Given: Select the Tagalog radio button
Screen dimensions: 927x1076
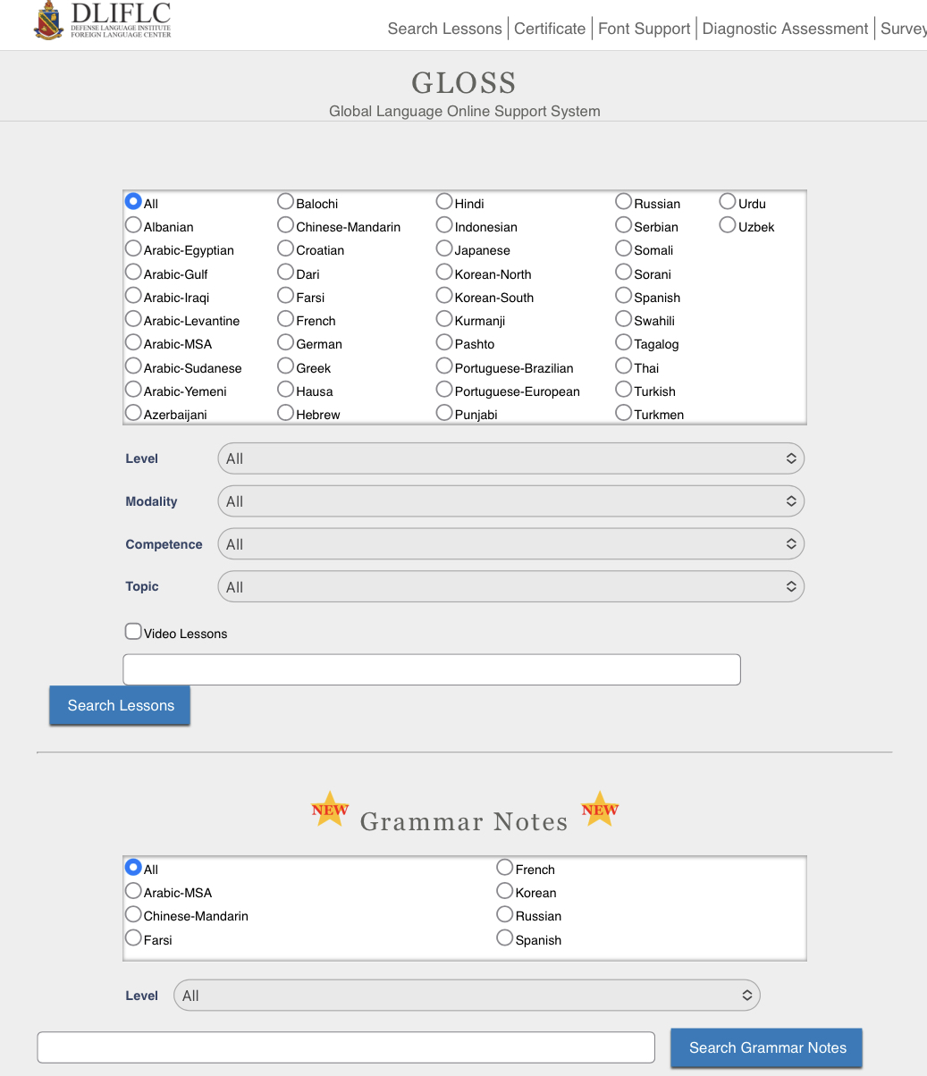Looking at the screenshot, I should (624, 342).
